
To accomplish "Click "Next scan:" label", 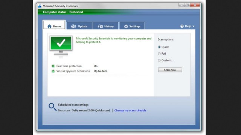I will coord(64,110).
